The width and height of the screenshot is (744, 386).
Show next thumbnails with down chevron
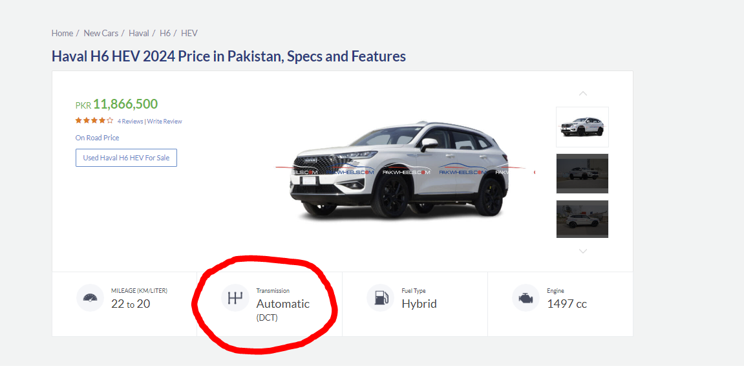click(582, 251)
